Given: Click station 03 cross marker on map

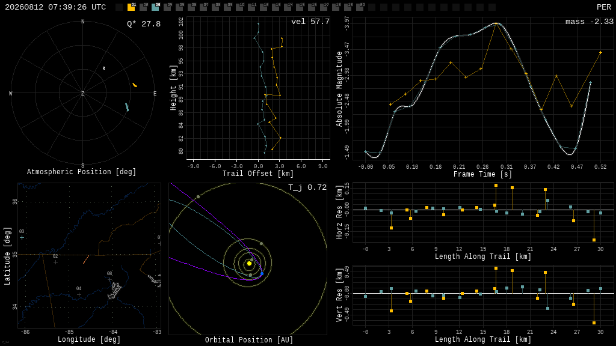Looking at the screenshot, I should coord(22,237).
